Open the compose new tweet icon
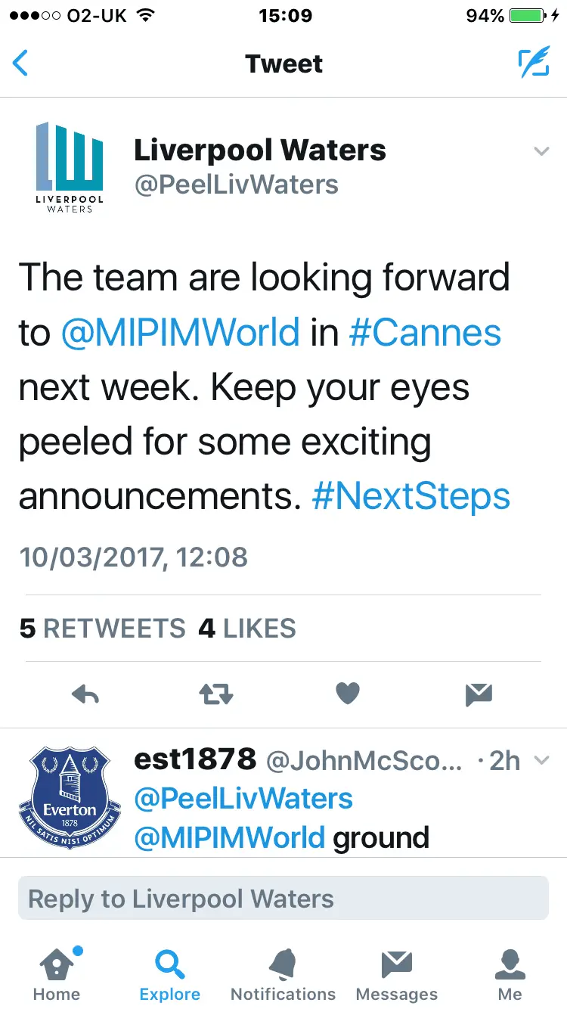Viewport: 567px width, 1009px height. 534,64
